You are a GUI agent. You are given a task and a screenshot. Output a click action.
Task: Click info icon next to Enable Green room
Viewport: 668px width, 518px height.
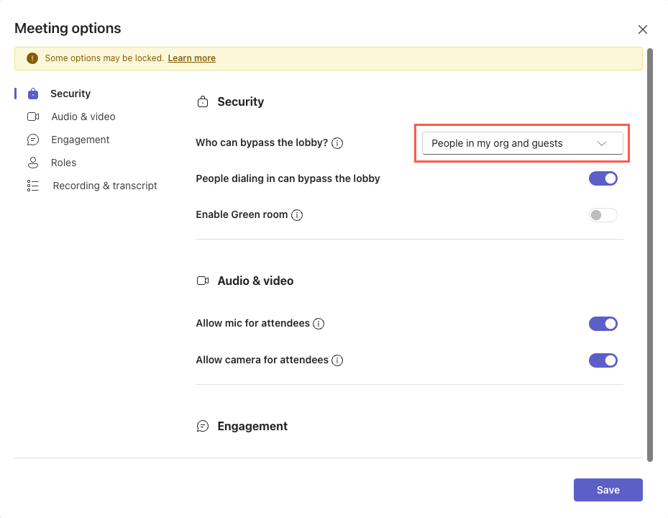click(x=297, y=215)
